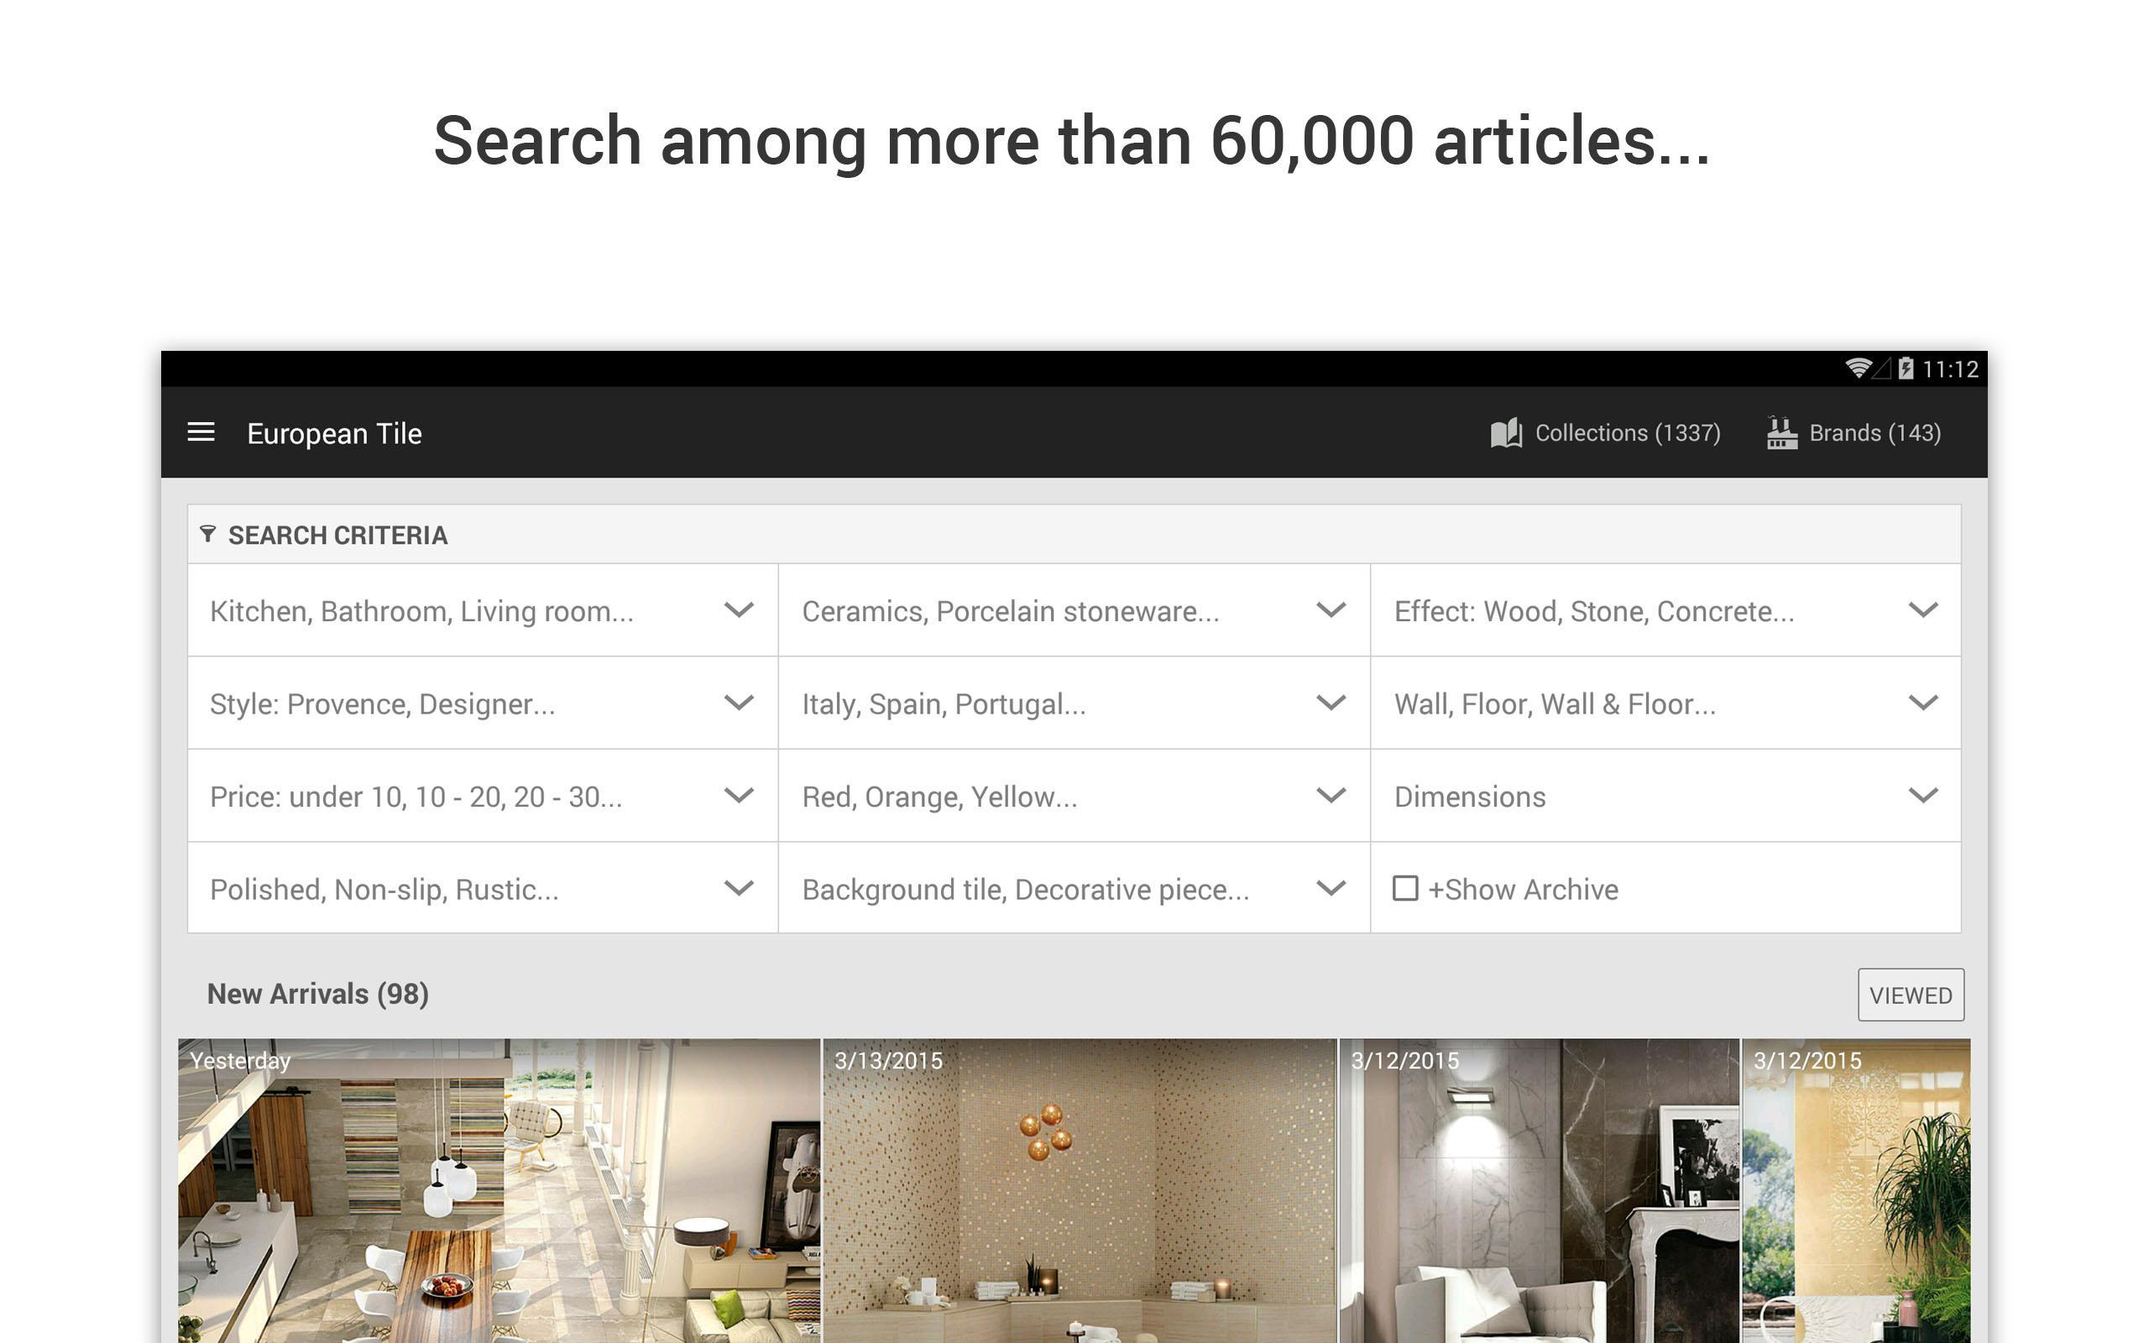Open the Red, Orange, Yellow color dropdown
The image size is (2149, 1343).
1074,795
